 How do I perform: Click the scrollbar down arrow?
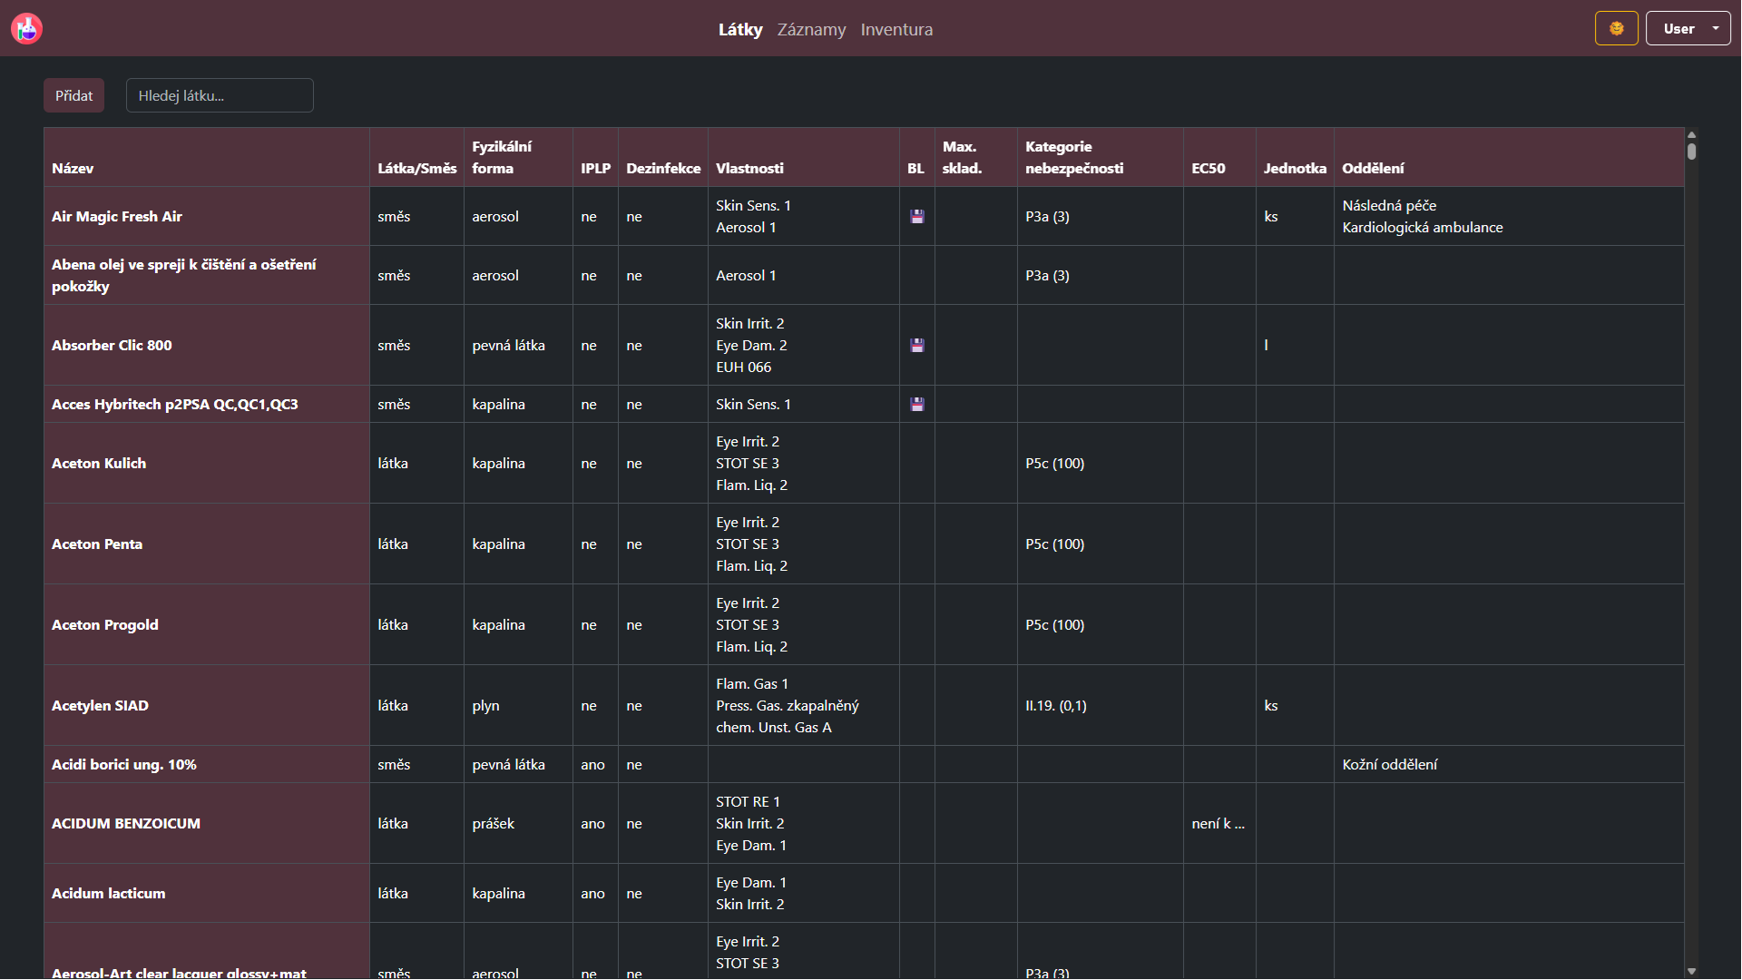coord(1691,971)
